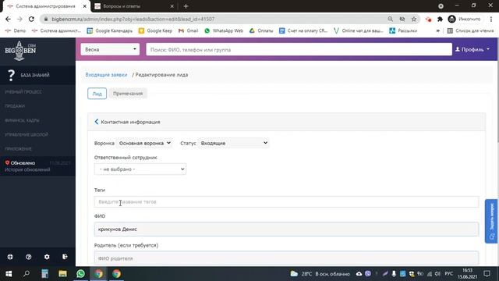Viewport: 499px width, 281px height.
Task: Open the Ответственный сотрудник dropdown
Action: (140, 169)
